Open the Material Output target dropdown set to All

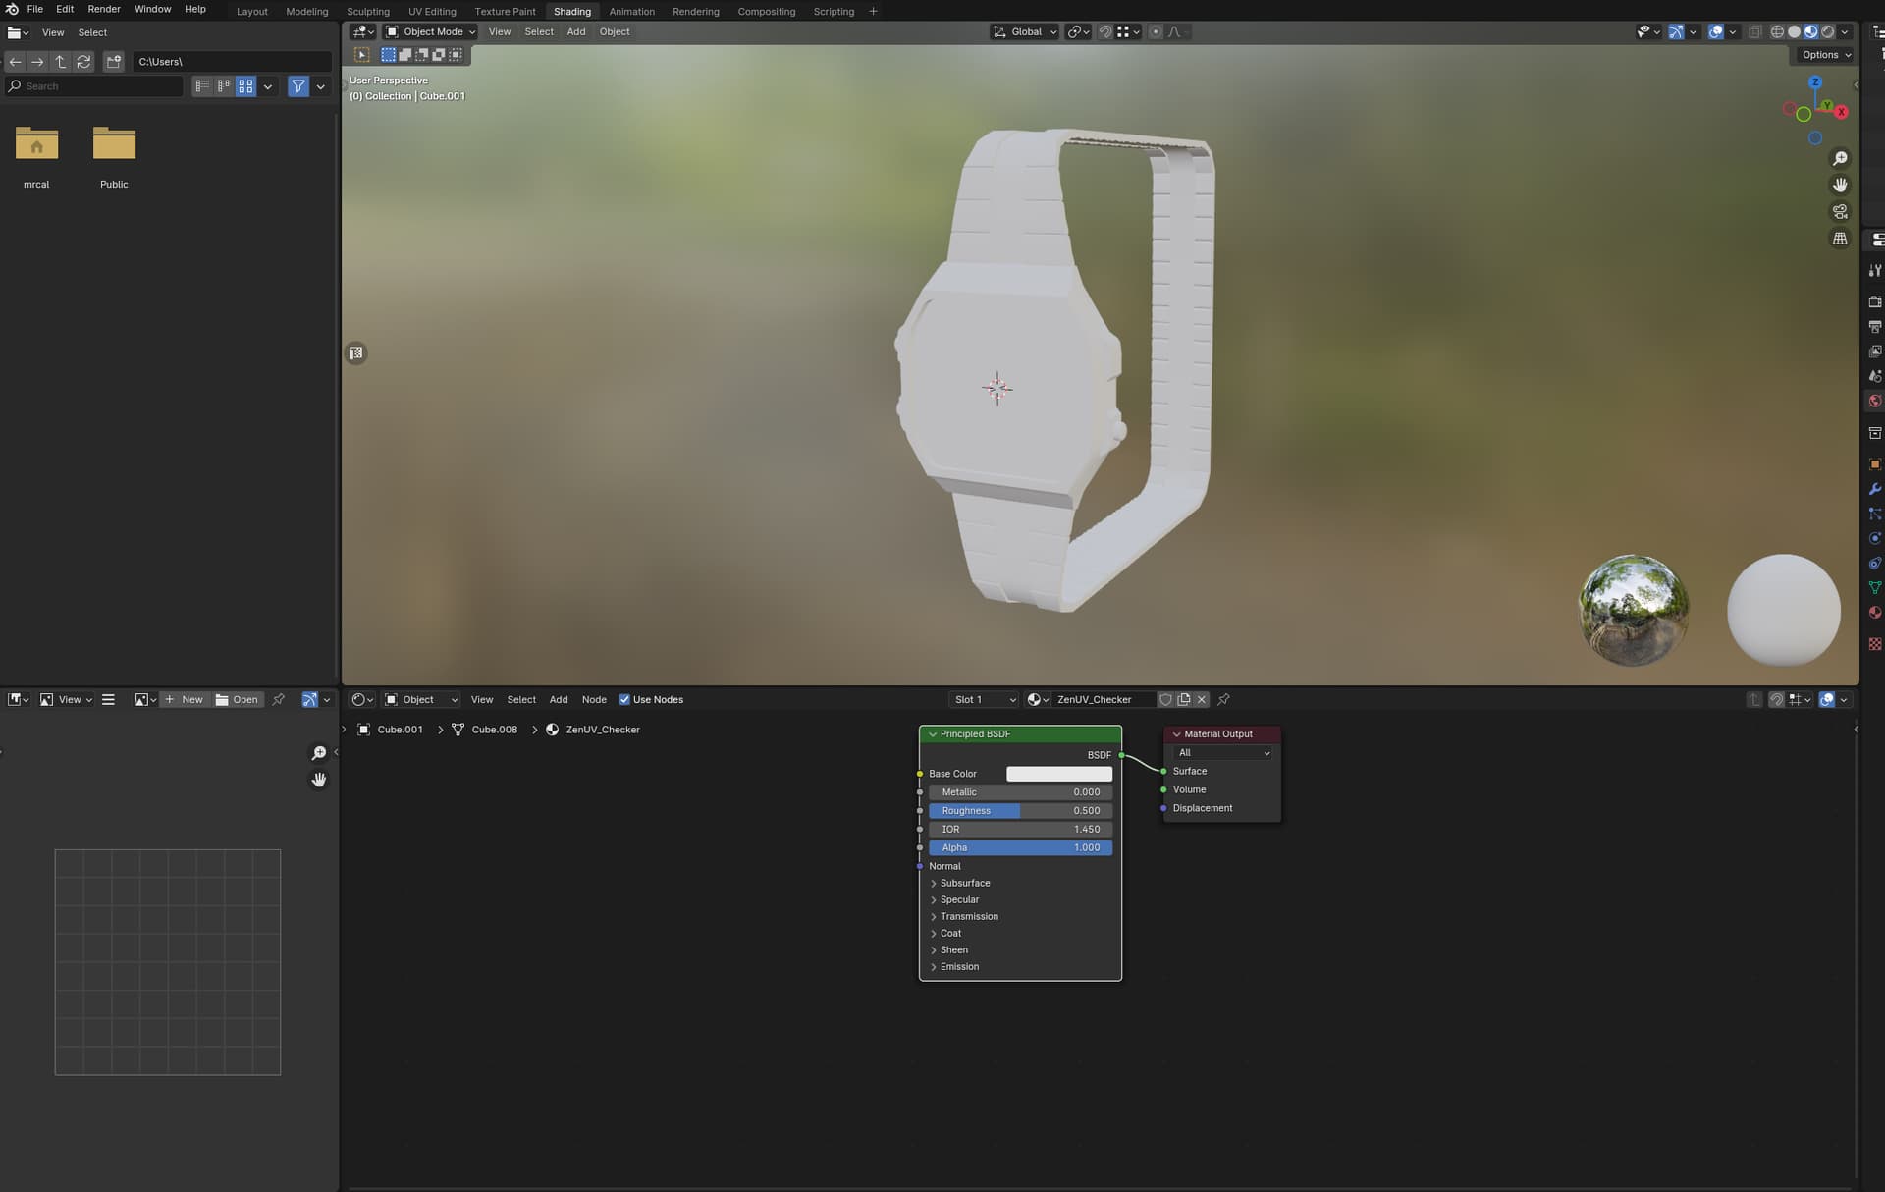click(1221, 753)
